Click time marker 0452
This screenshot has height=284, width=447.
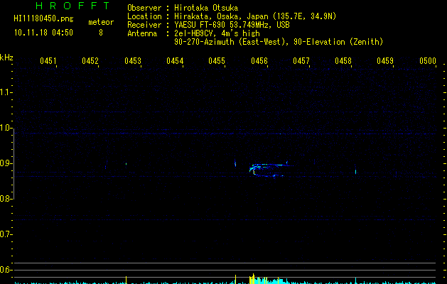[x=90, y=61]
